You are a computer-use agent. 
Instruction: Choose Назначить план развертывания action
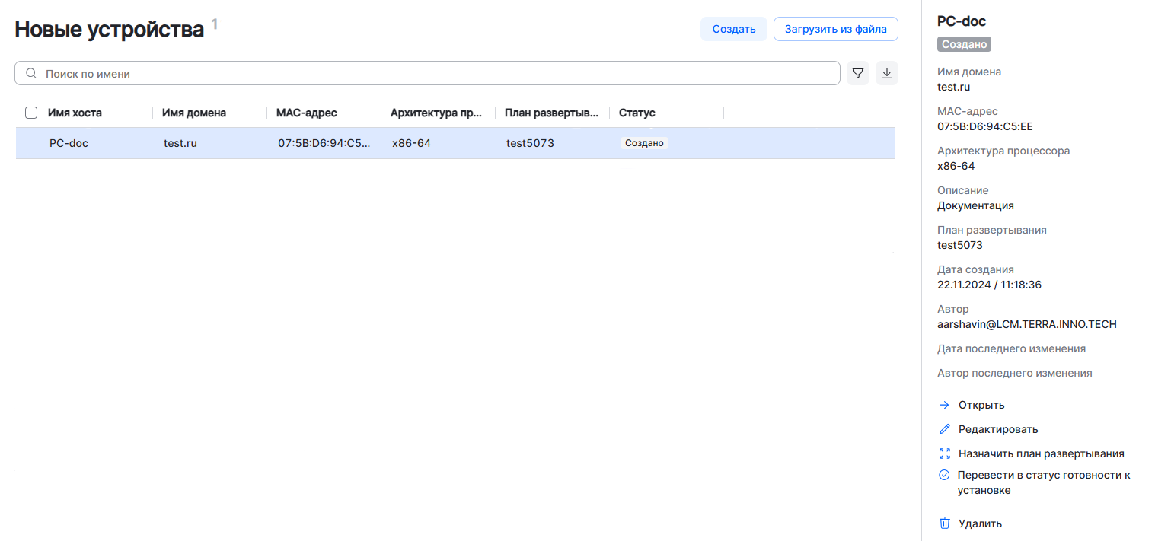(x=1041, y=453)
